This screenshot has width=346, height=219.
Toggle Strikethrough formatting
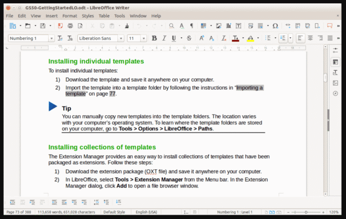click(x=189, y=38)
